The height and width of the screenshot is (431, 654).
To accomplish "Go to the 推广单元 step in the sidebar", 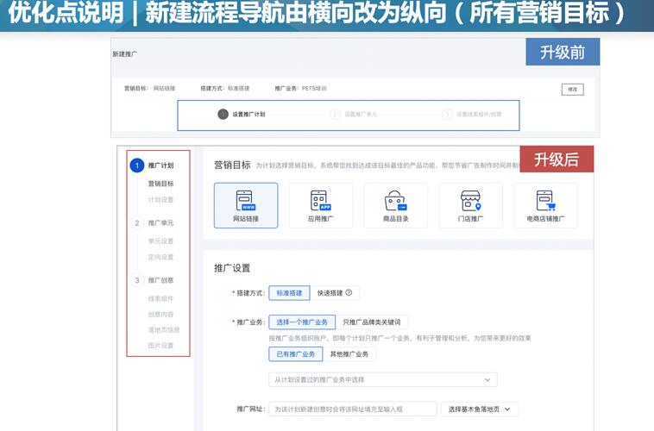I will coord(161,223).
